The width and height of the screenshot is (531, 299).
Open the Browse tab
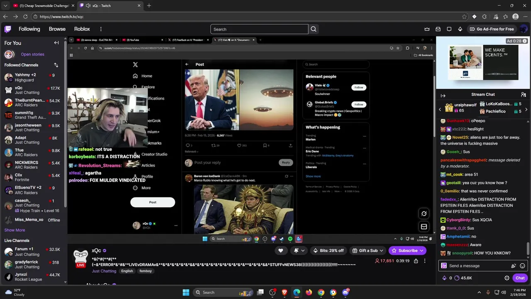click(57, 29)
